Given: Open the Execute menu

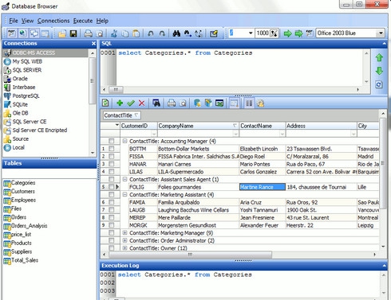Looking at the screenshot, I should [x=83, y=21].
